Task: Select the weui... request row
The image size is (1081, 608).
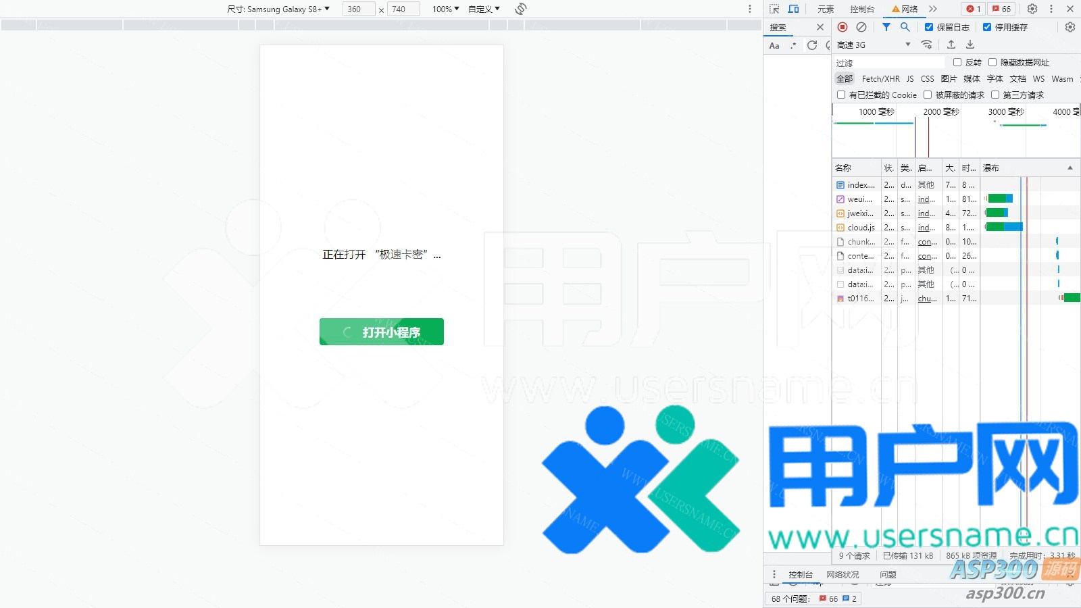Action: point(956,199)
